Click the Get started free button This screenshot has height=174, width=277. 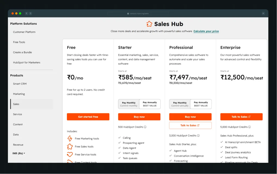pyautogui.click(x=88, y=117)
